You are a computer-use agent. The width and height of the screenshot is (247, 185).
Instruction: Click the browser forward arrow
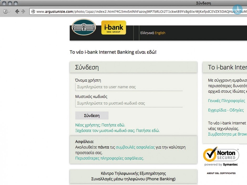coord(23,11)
